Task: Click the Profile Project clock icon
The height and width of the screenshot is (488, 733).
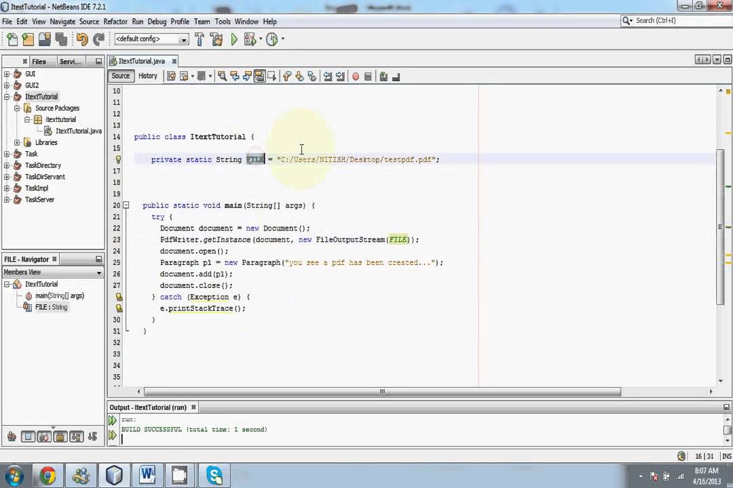Action: [271, 40]
